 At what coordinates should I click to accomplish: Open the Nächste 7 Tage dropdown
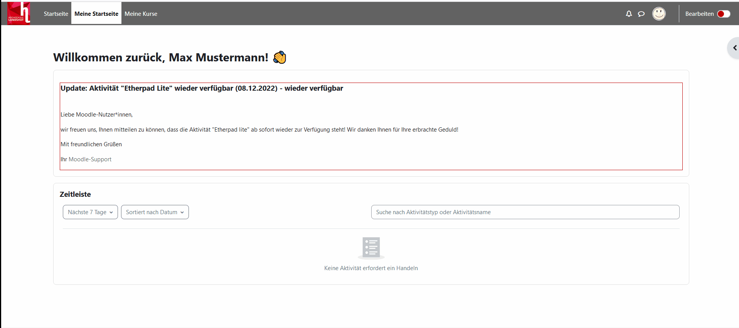pyautogui.click(x=90, y=212)
